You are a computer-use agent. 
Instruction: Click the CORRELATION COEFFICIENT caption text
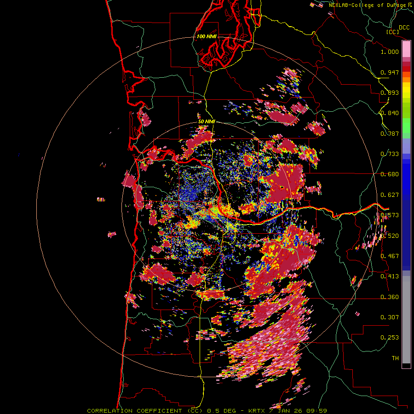134,411
